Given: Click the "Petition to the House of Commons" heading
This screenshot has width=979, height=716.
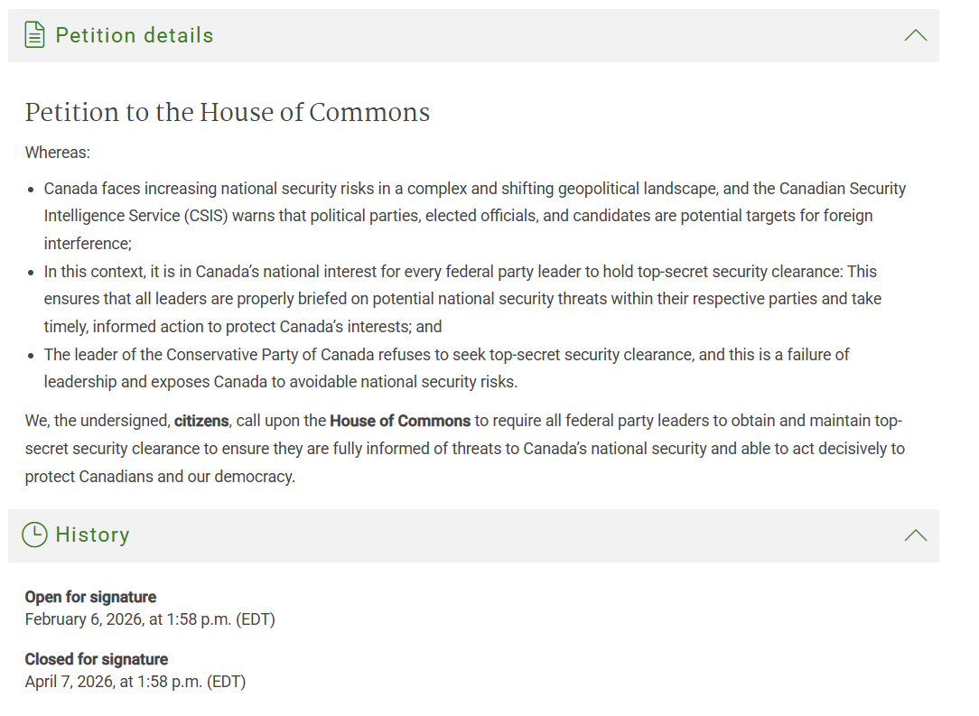Looking at the screenshot, I should (x=228, y=112).
